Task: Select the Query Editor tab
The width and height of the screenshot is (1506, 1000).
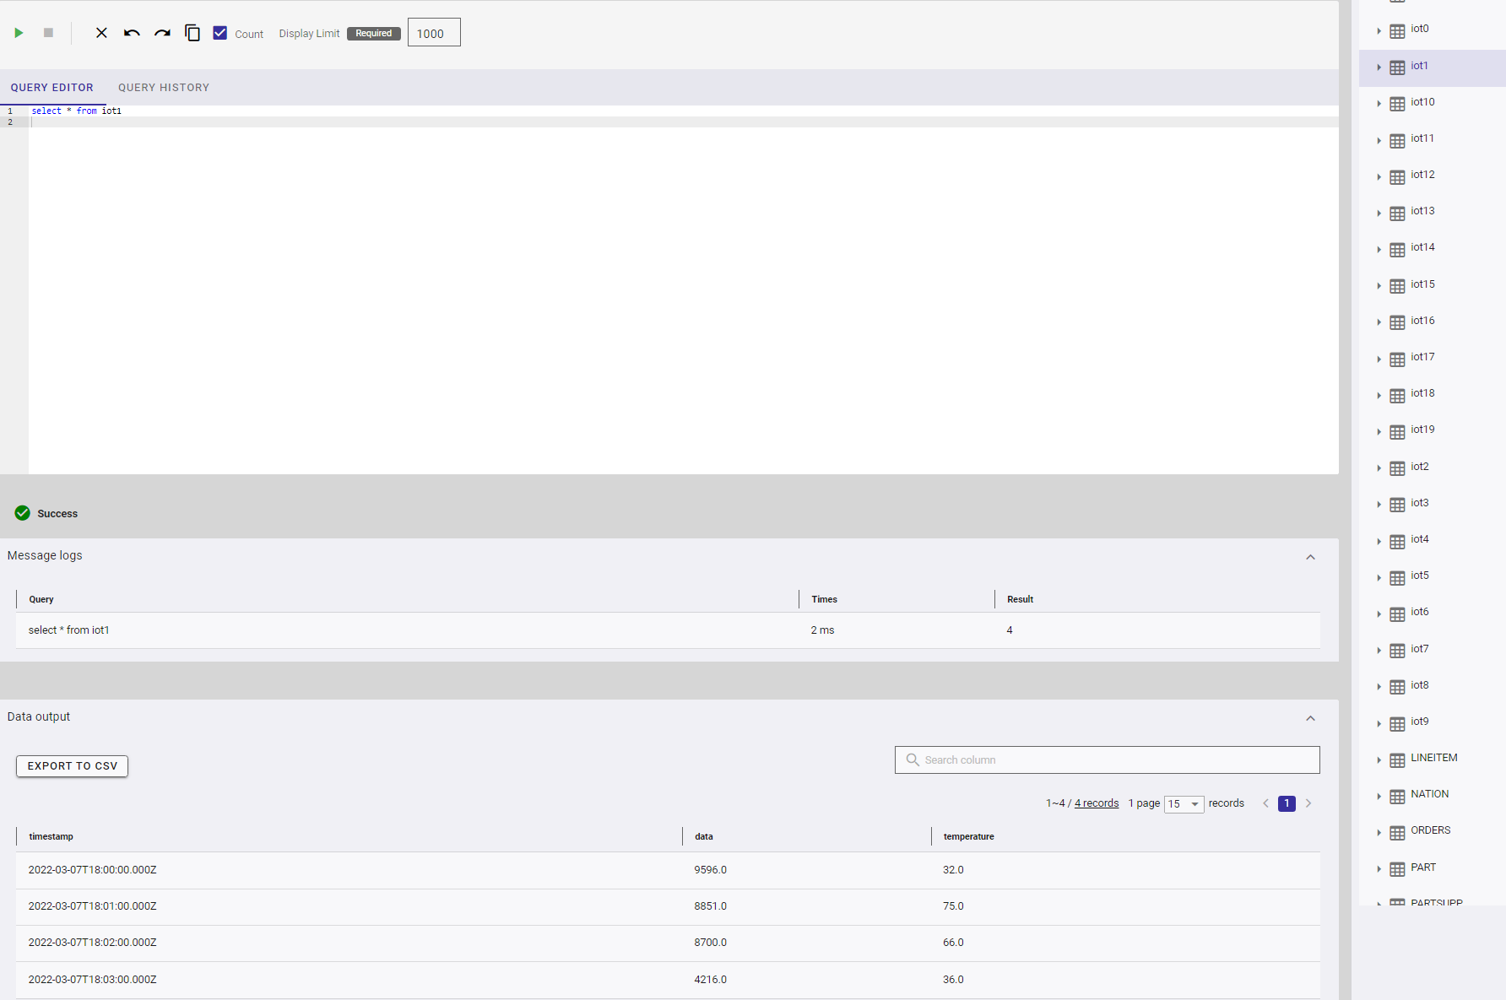Action: coord(52,88)
